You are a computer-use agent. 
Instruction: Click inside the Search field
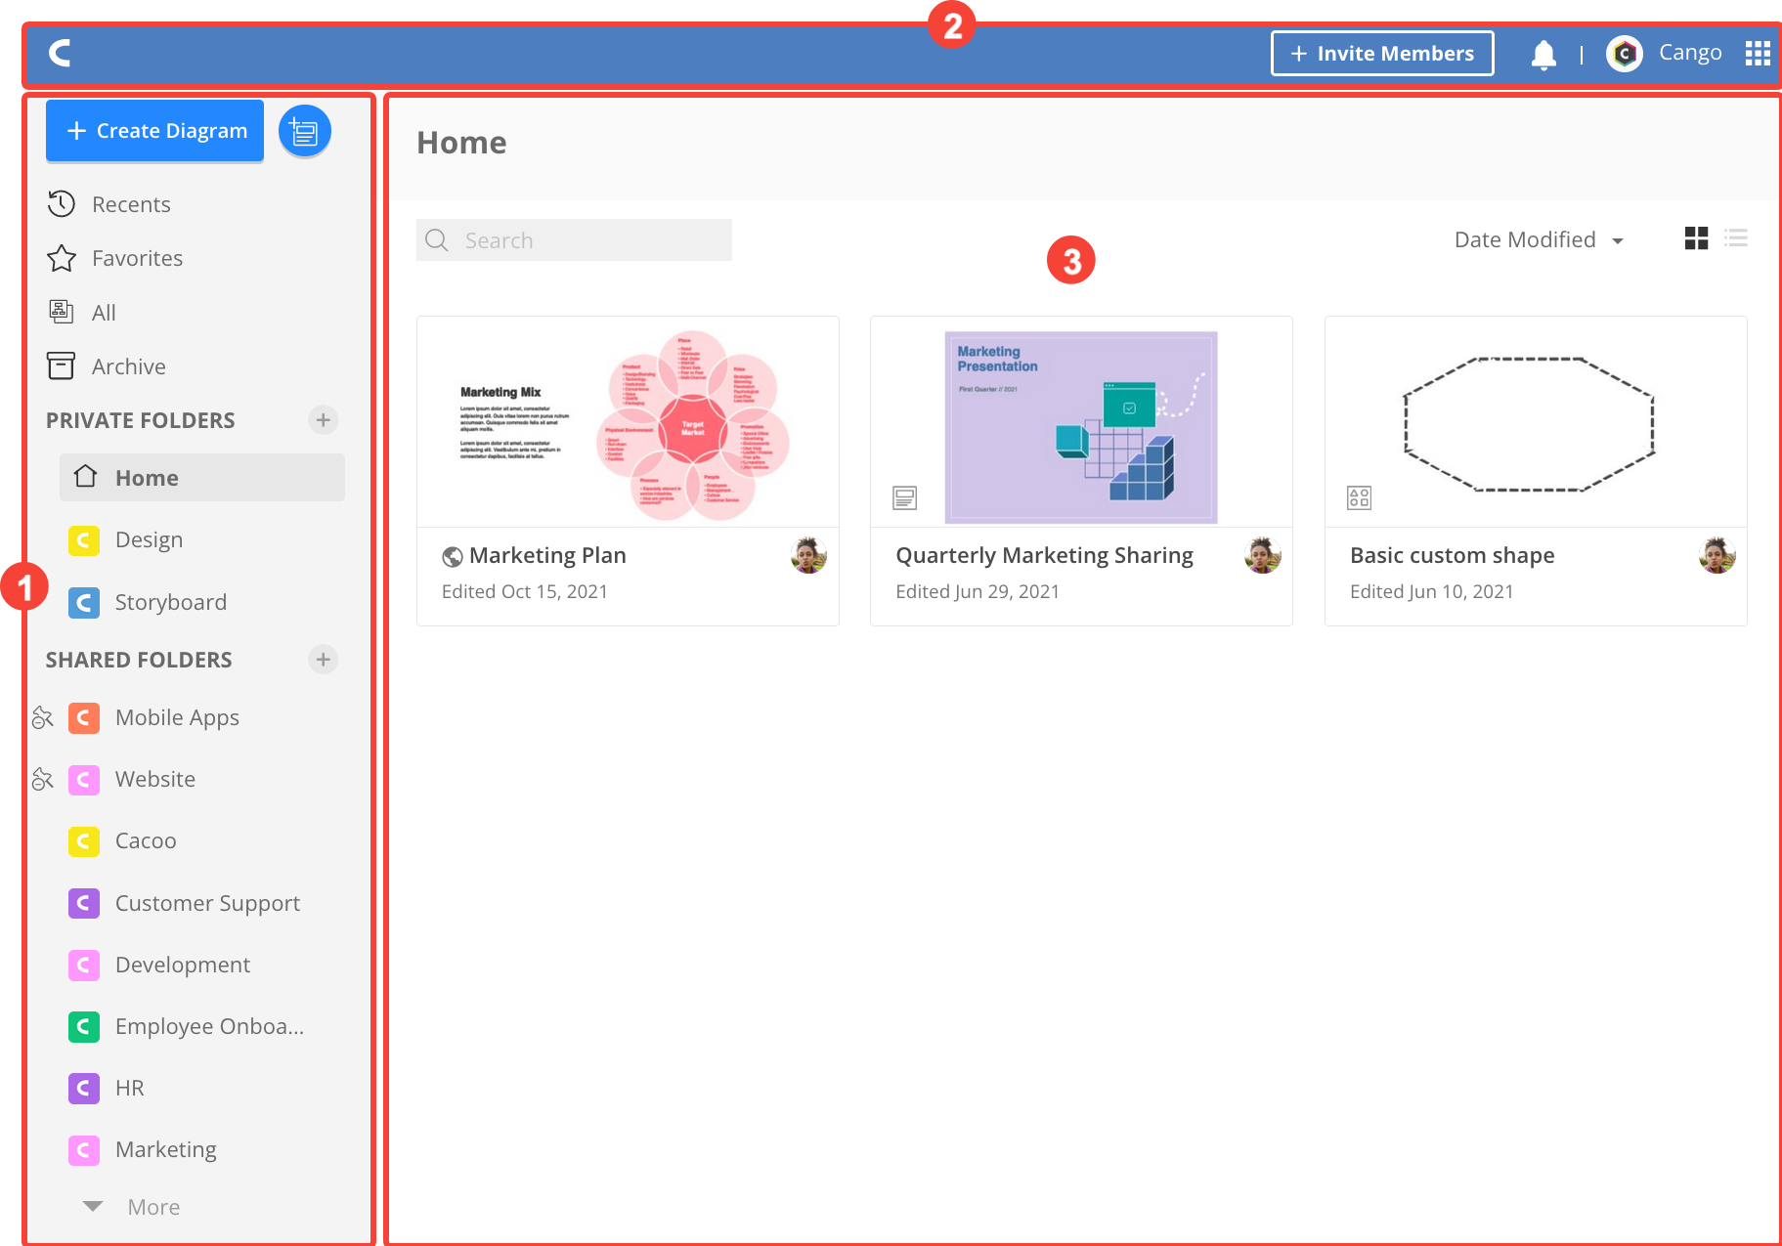pos(573,239)
